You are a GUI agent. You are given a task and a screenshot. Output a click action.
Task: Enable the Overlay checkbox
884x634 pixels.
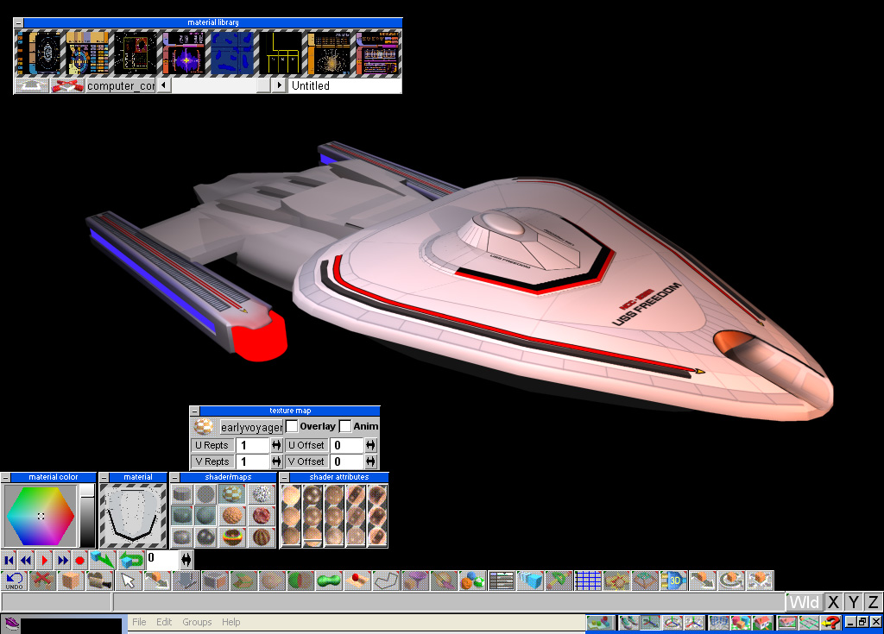click(292, 427)
